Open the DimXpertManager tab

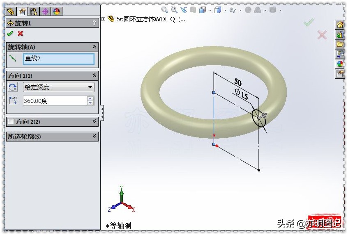45,11
